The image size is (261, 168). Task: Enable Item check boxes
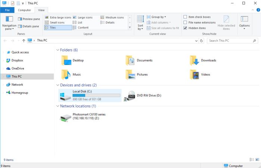click(x=197, y=17)
